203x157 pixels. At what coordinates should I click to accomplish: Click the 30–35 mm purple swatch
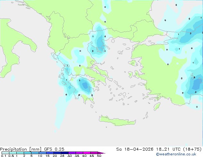coord(72,153)
